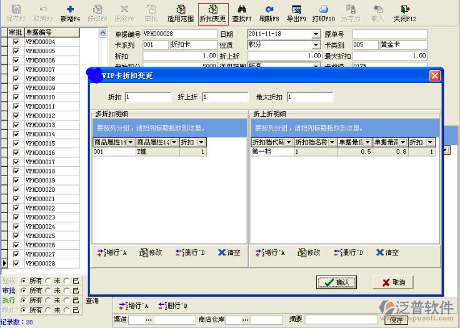This screenshot has width=460, height=328.
Task: Click 关闭F12 on the toolbar
Action: pos(405,12)
